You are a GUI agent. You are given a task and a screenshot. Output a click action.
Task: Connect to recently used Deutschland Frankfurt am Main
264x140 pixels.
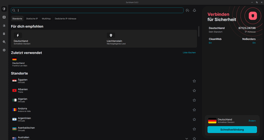click(20, 62)
